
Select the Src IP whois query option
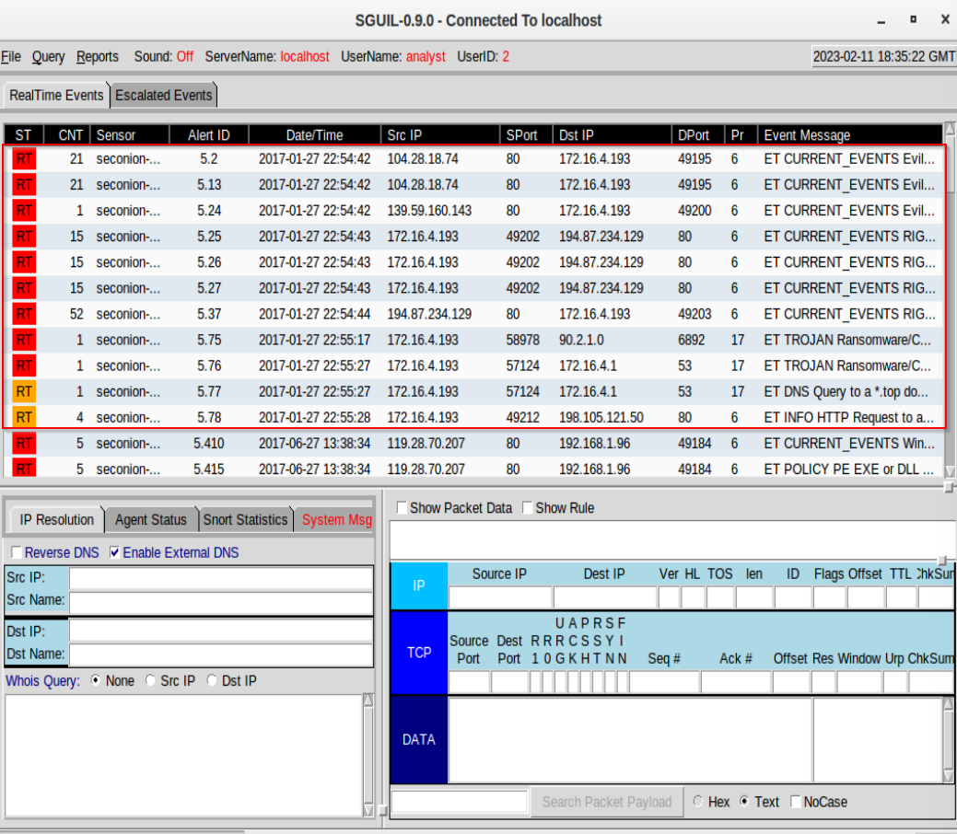(150, 680)
